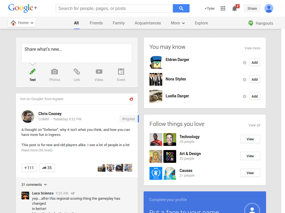Open the +Tyler profile link
The width and height of the screenshot is (285, 213).
(x=210, y=9)
